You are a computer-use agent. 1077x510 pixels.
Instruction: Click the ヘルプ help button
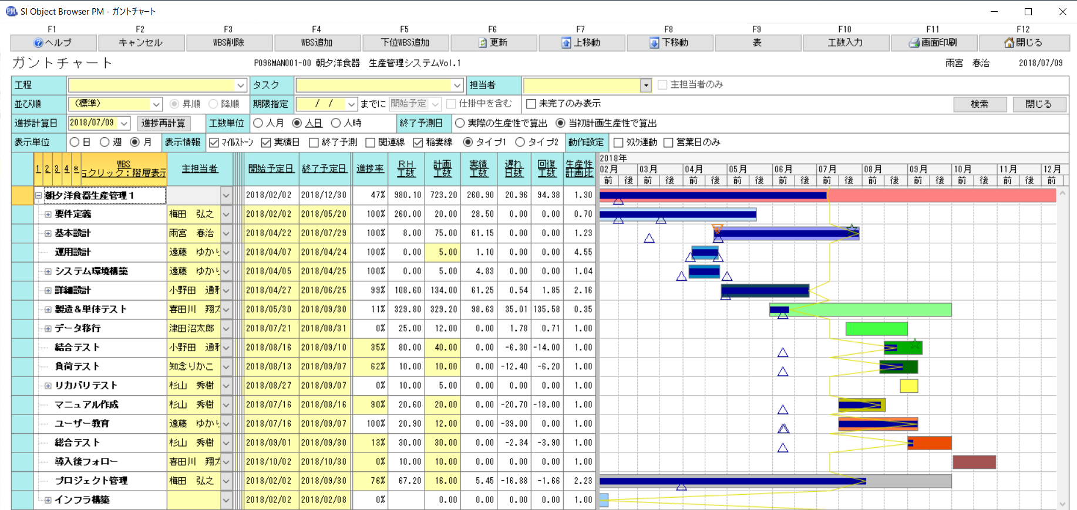(53, 43)
